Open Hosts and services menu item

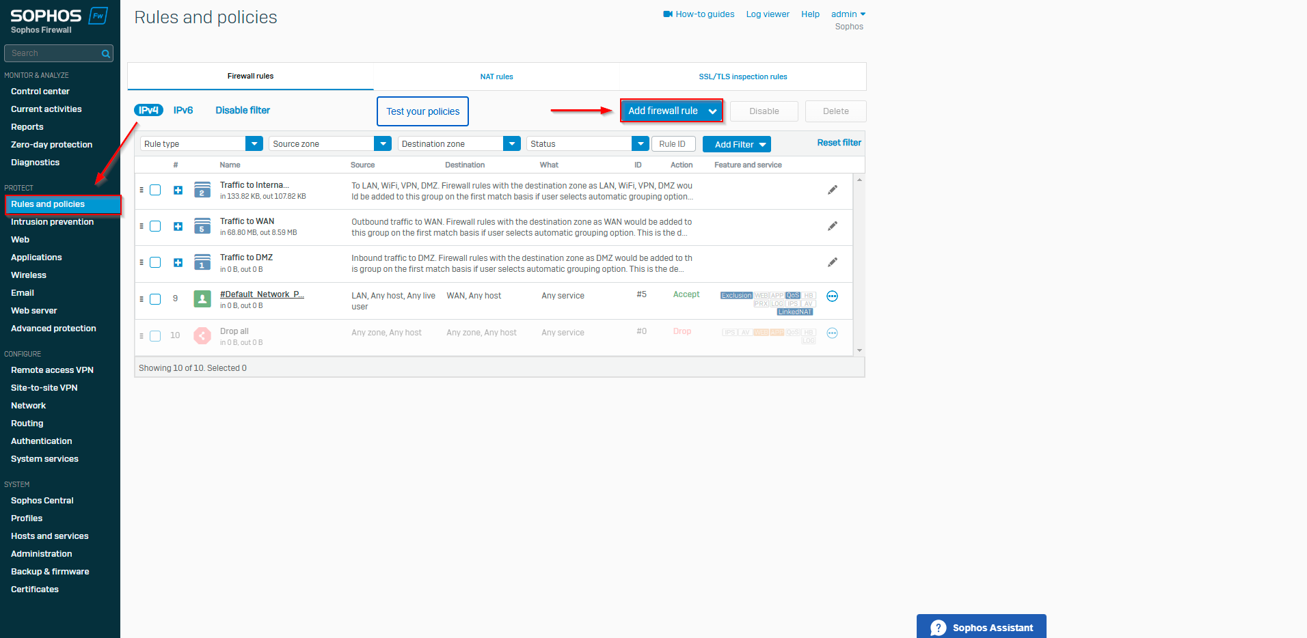click(49, 536)
